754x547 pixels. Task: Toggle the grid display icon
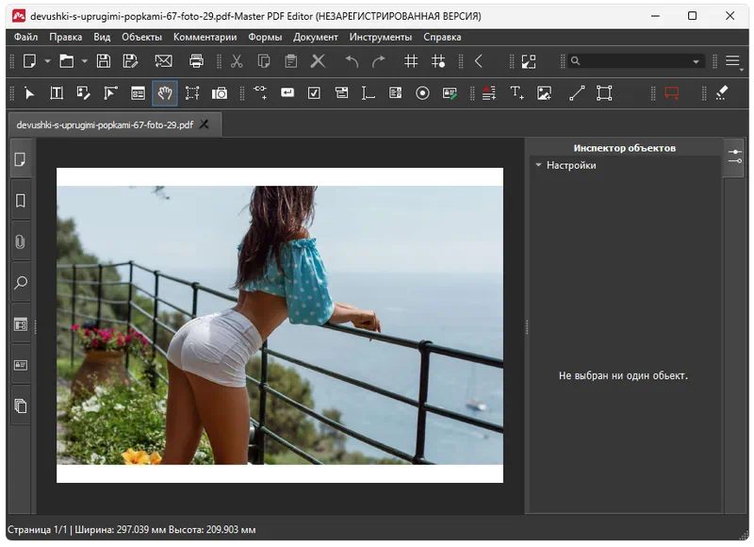pos(411,61)
